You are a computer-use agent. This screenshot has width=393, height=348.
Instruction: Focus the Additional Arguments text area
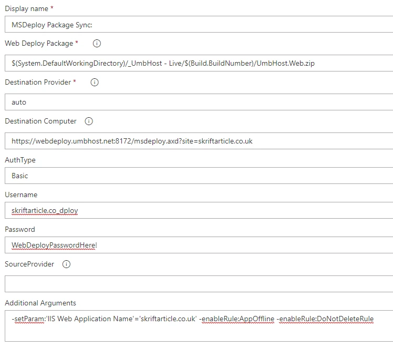pos(199,326)
